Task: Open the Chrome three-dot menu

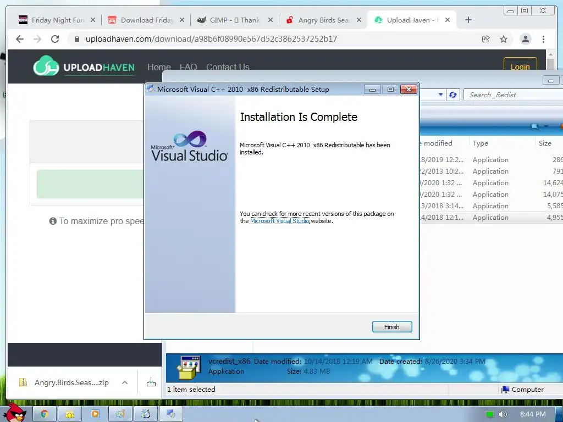Action: (x=543, y=39)
